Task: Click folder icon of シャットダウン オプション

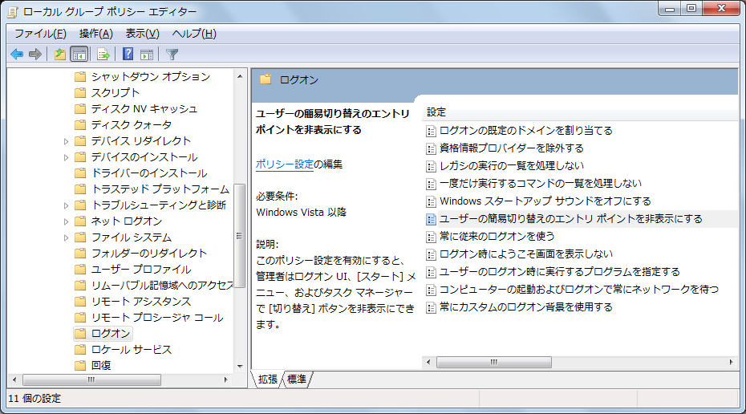Action: pyautogui.click(x=80, y=76)
